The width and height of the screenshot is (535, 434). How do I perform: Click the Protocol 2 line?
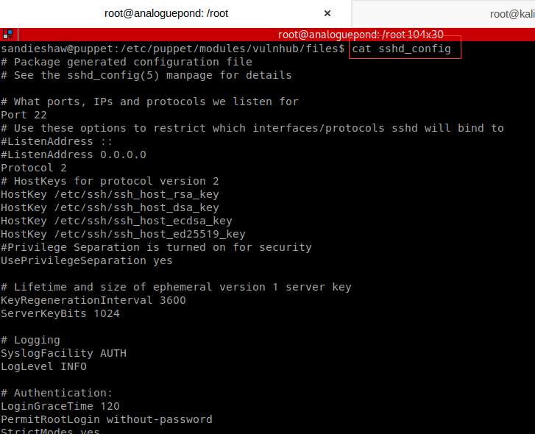click(34, 168)
